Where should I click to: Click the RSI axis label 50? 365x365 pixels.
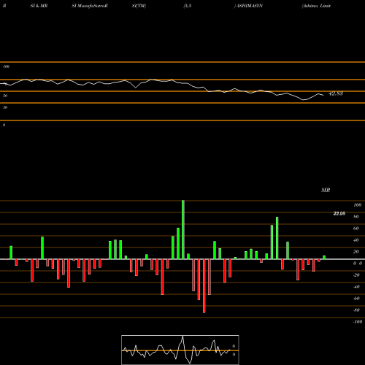5,96
